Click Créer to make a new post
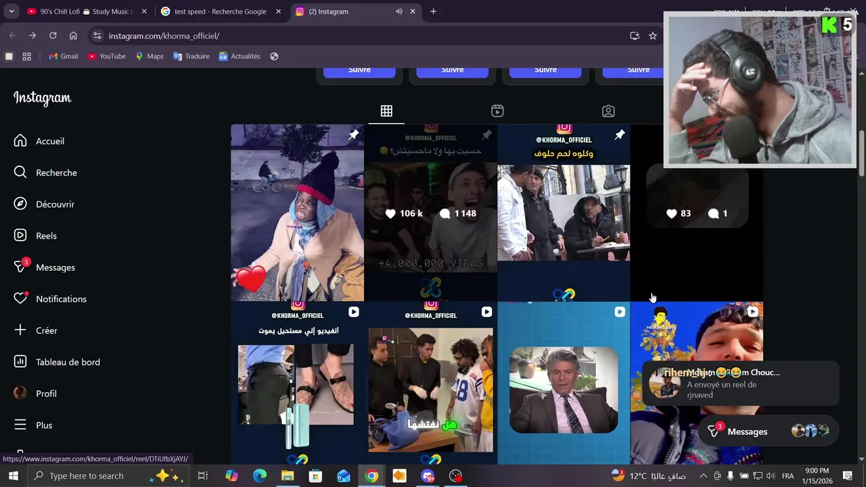Screen dimensions: 866x487 [37, 330]
